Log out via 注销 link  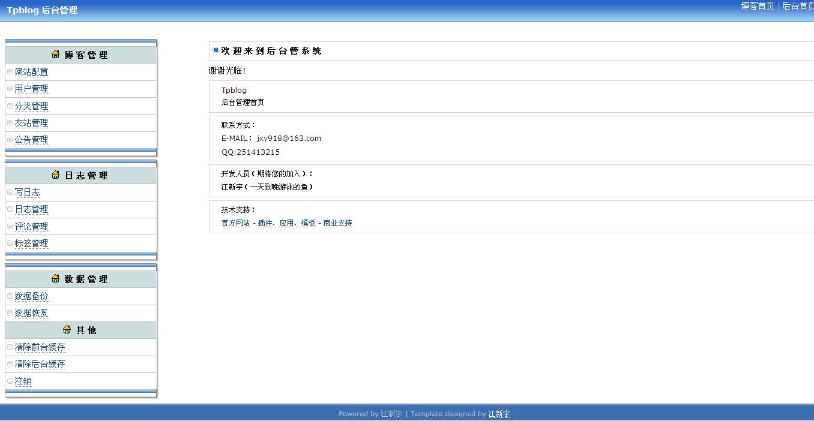point(23,381)
